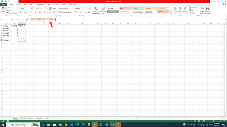Apply the Calculation cell style

coord(163,8)
